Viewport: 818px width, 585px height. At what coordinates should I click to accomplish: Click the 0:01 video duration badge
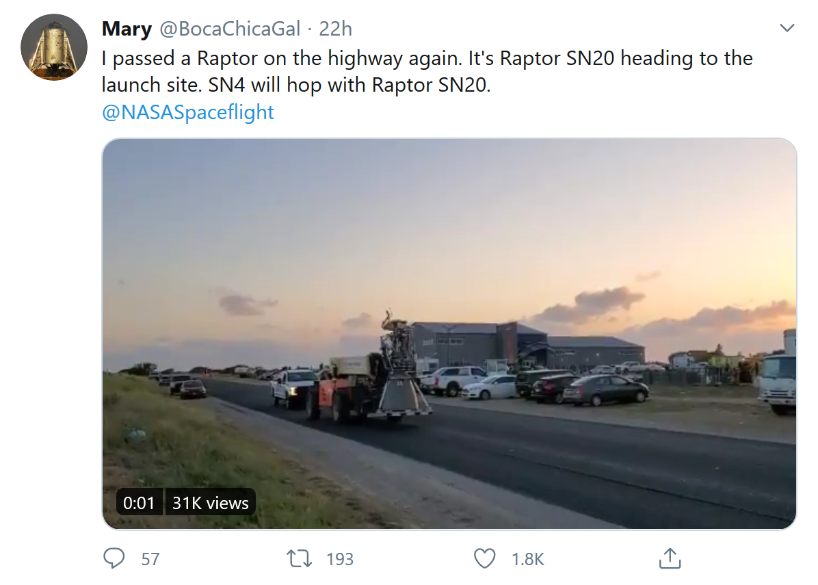pos(139,503)
